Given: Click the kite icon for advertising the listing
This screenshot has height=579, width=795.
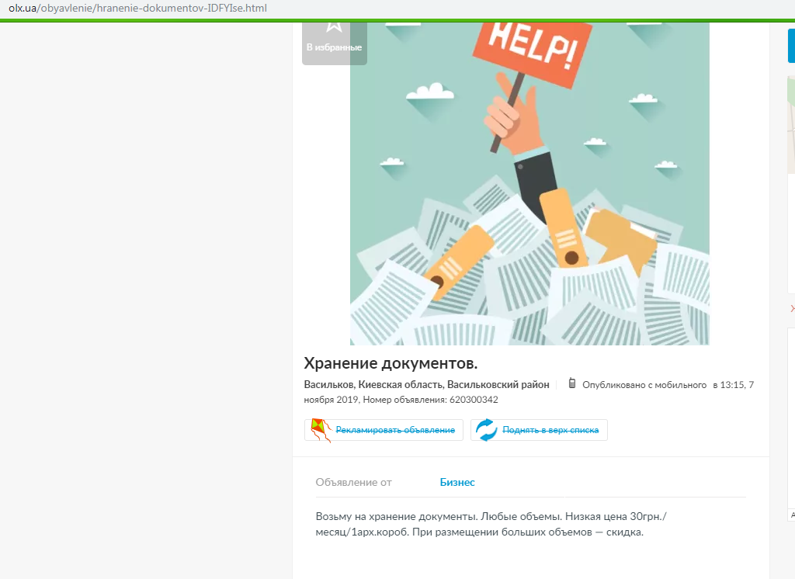Looking at the screenshot, I should click(x=321, y=430).
